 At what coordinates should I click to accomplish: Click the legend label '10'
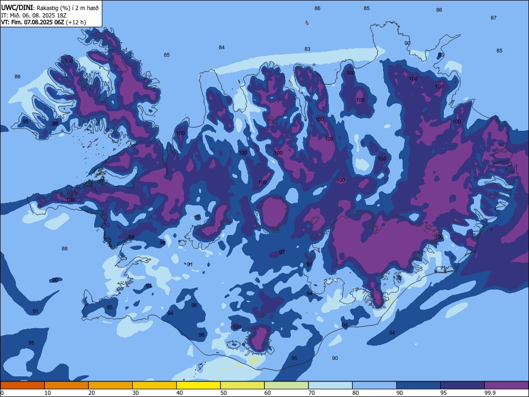pyautogui.click(x=48, y=393)
